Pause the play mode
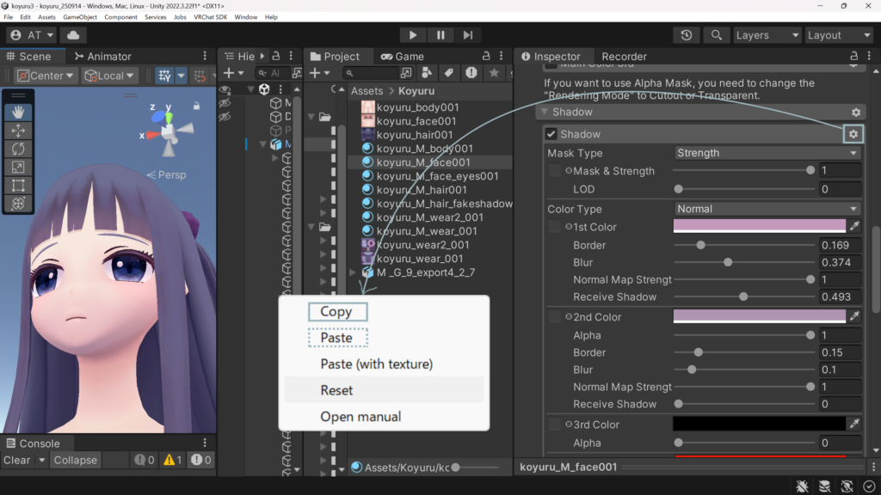Screen dimensions: 881x495 (x=440, y=34)
